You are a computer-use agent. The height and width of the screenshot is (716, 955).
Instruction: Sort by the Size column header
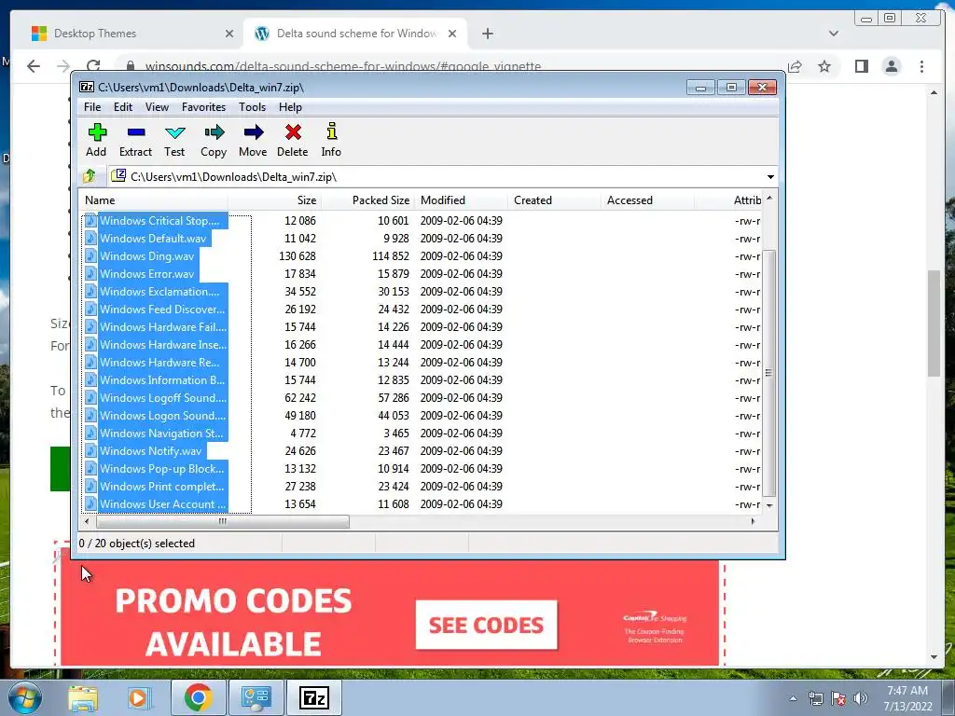pyautogui.click(x=275, y=200)
